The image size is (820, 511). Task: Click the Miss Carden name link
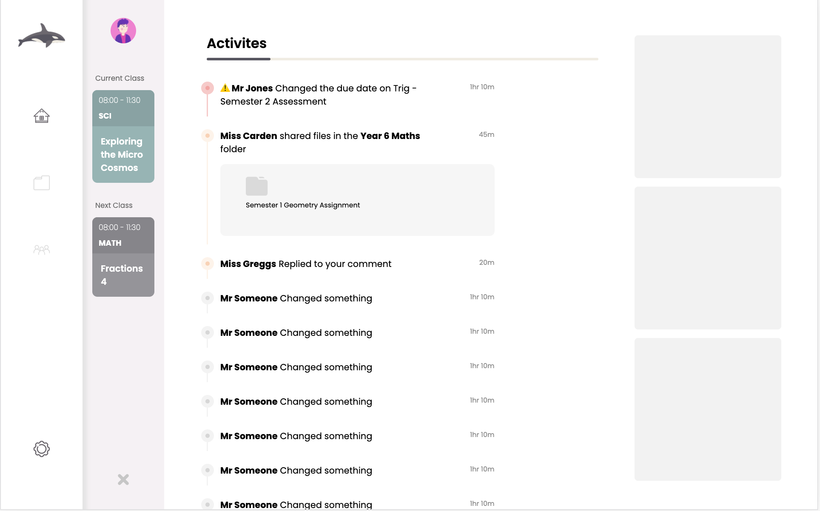249,136
